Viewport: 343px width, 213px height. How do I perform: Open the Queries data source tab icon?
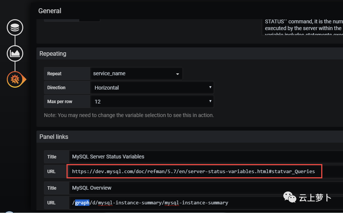point(15,27)
